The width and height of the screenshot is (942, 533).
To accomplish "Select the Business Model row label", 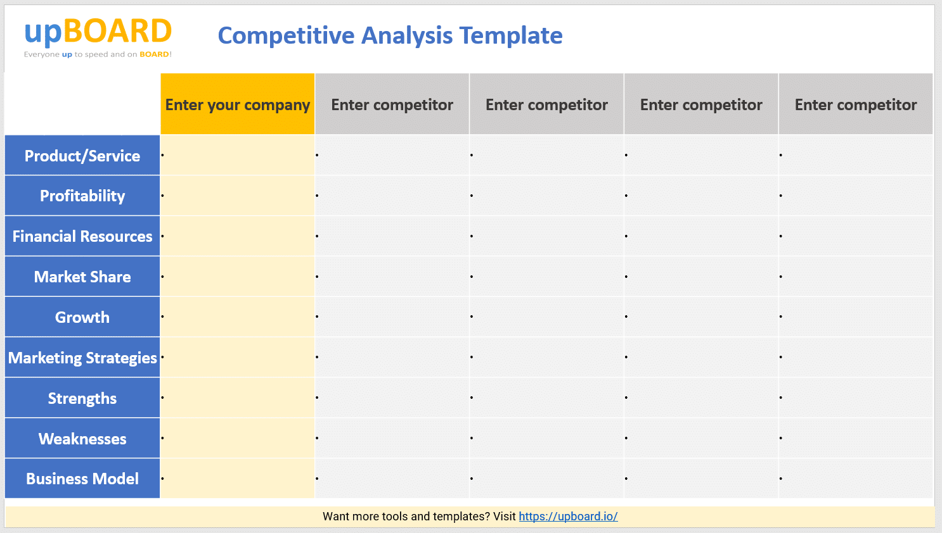I will pyautogui.click(x=82, y=479).
